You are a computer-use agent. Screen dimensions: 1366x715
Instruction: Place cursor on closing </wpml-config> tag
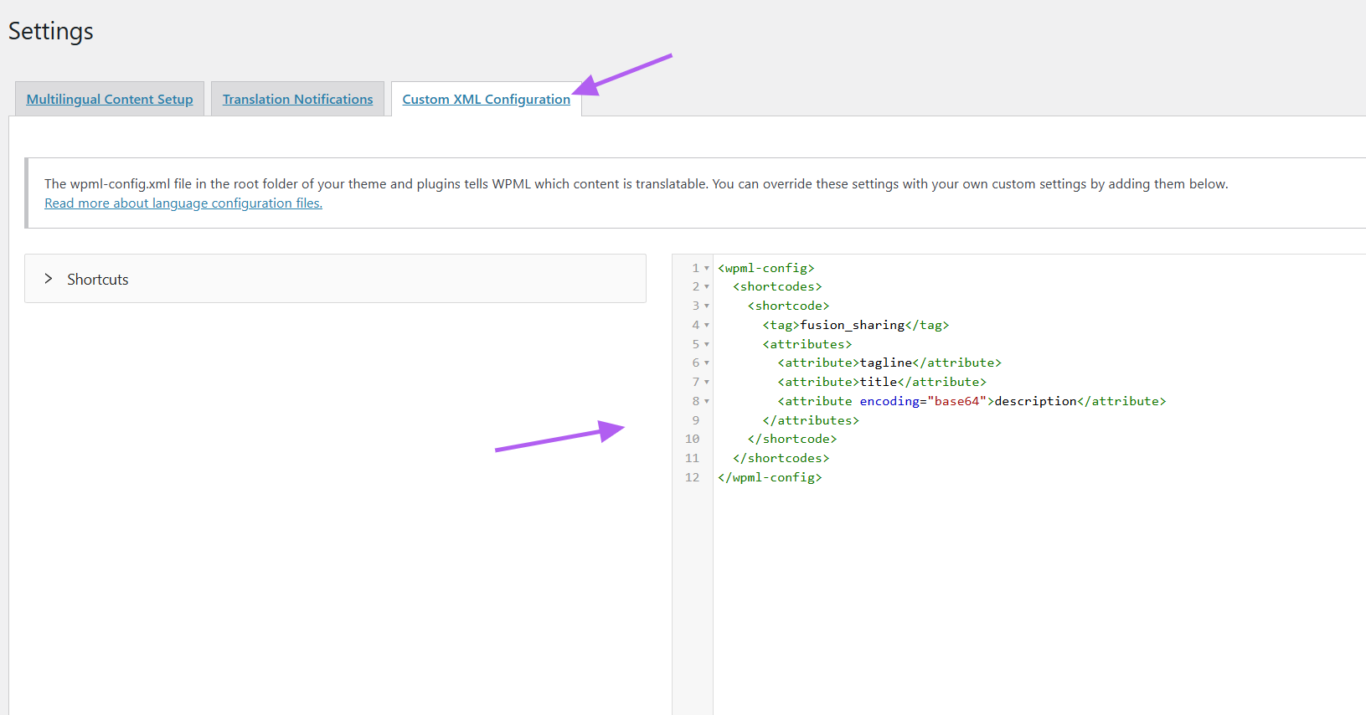click(770, 477)
